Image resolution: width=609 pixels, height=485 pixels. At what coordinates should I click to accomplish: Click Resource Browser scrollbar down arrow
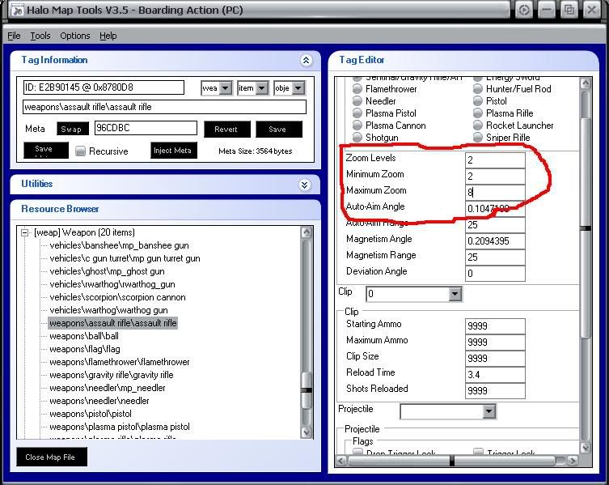coord(307,432)
